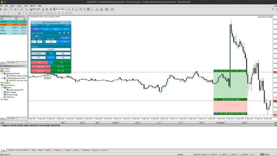Switch to Close tab in Trade Assistant
Image resolution: width=277 pixels, height=156 pixels.
(x=46, y=29)
